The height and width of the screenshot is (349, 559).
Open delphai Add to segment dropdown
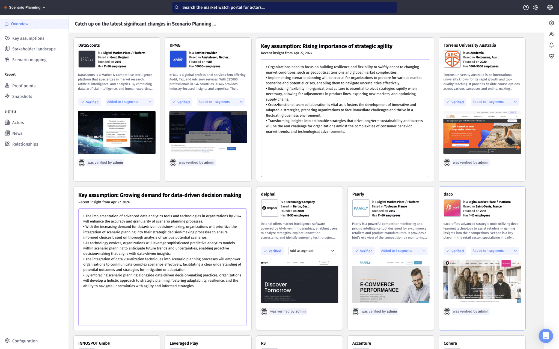point(312,251)
